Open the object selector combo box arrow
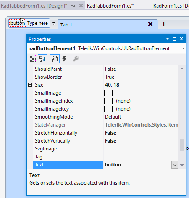 [x=183, y=48]
